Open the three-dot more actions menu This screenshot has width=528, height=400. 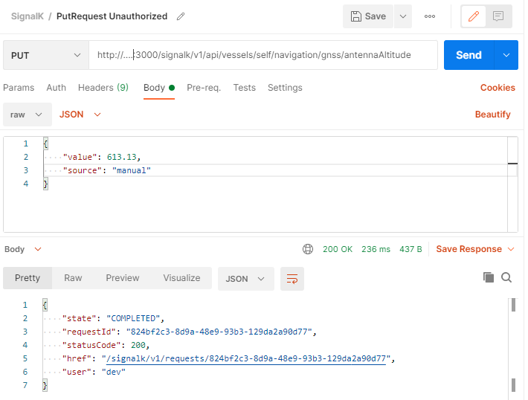coord(430,16)
